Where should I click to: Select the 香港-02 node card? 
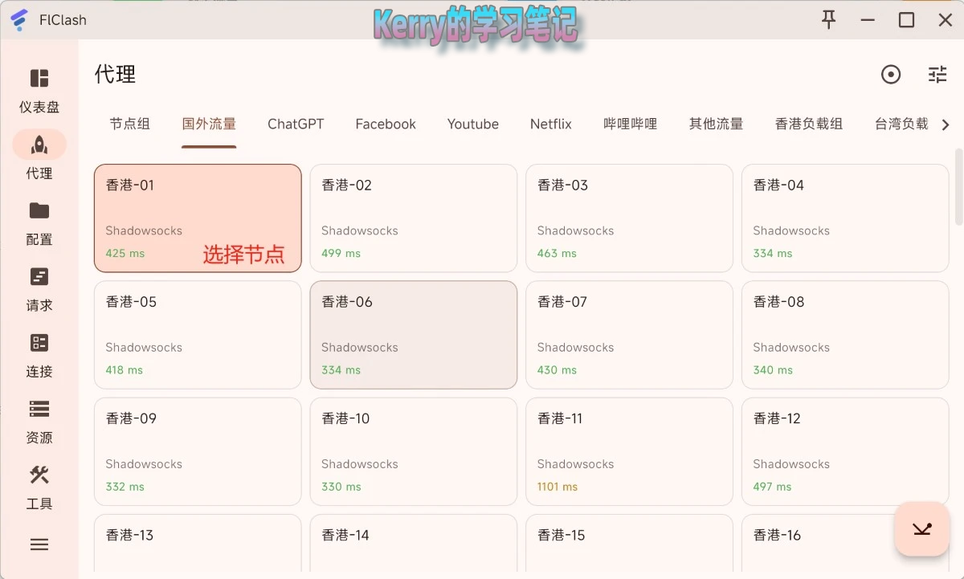click(414, 218)
